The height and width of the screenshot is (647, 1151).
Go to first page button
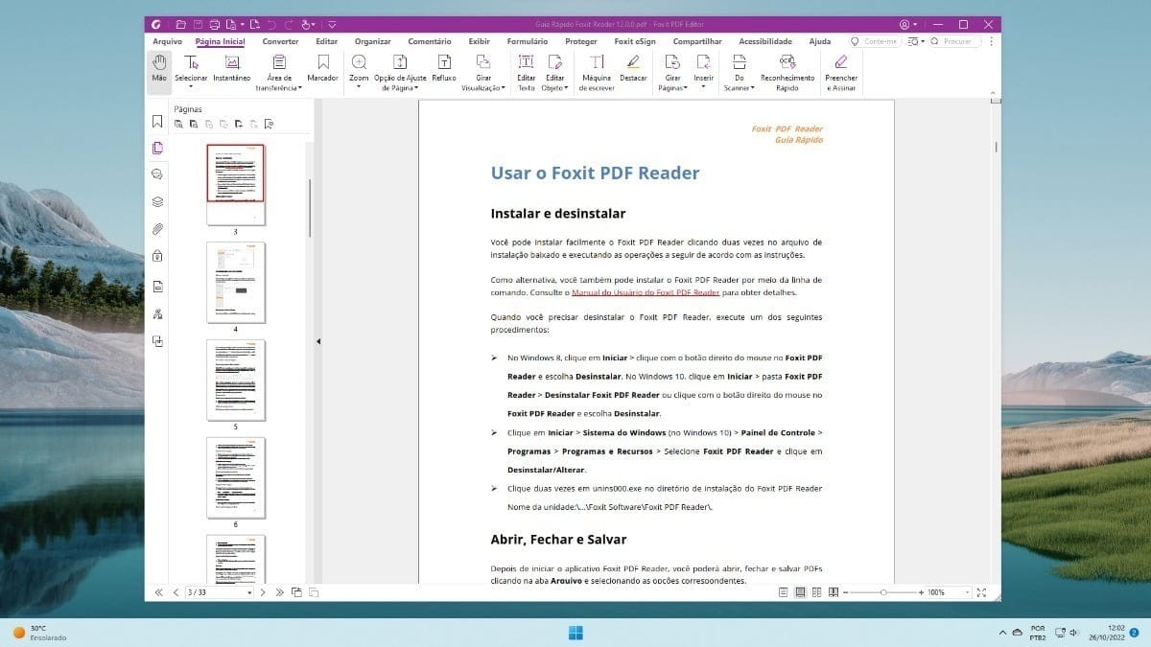tap(159, 592)
